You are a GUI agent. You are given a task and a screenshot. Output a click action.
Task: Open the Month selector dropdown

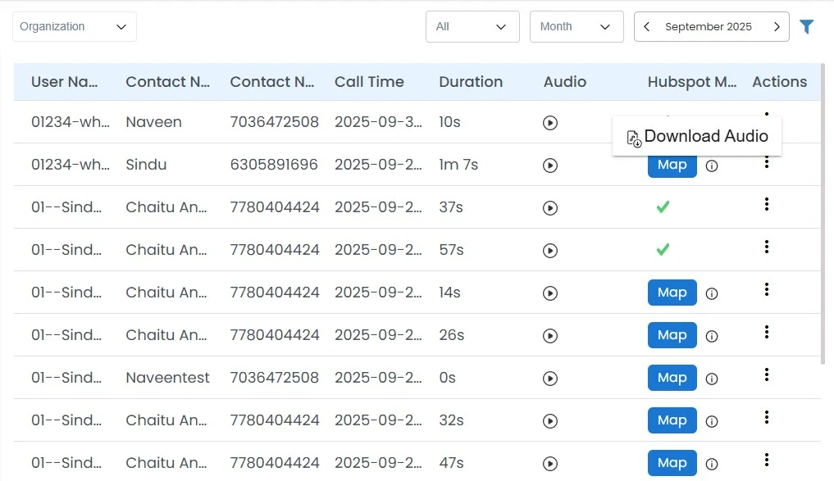[x=577, y=26]
